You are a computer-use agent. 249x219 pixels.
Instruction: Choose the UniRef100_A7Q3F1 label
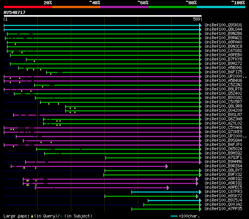click(223, 158)
